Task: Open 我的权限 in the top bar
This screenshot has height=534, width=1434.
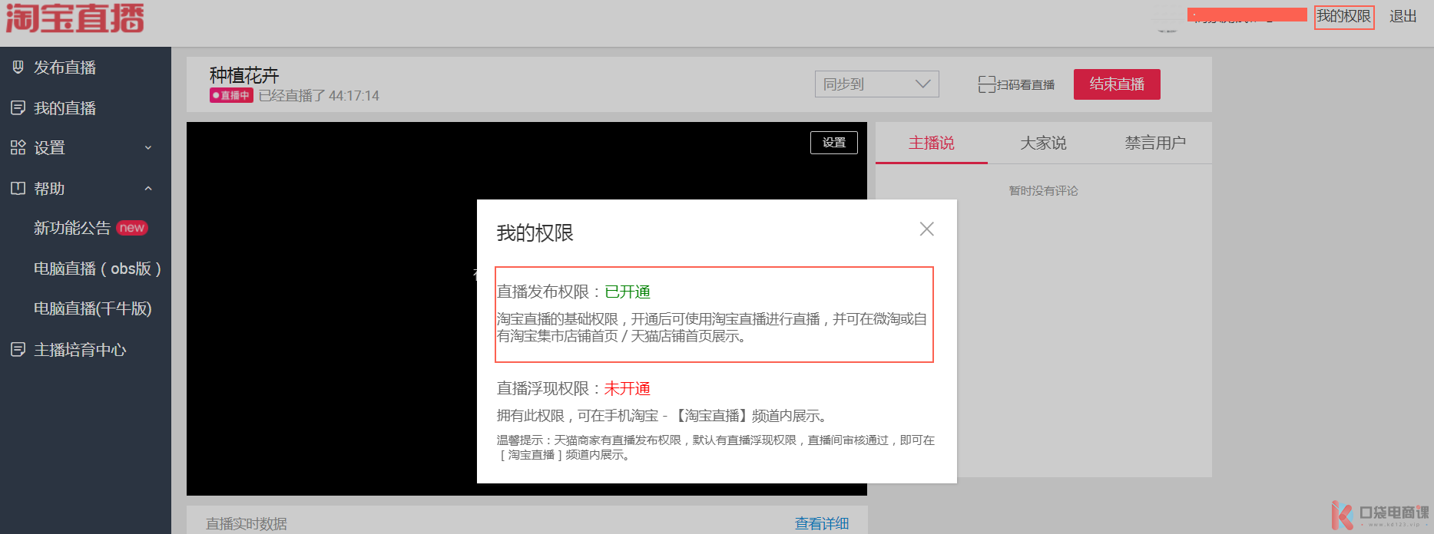Action: [1343, 17]
